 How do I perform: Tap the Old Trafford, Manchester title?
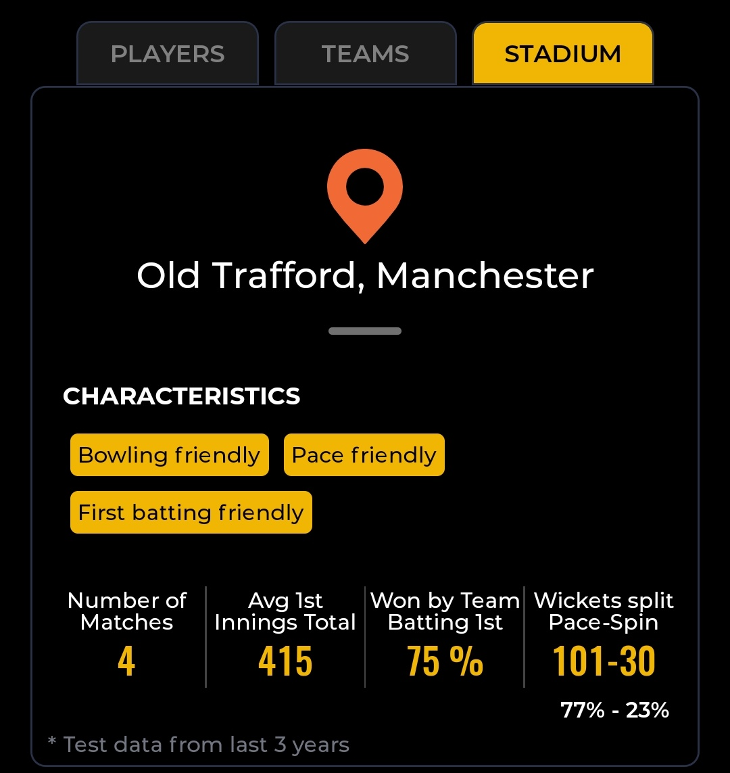[365, 276]
